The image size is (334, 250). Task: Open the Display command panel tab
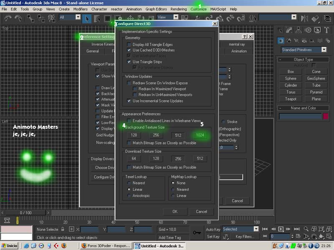coord(317,30)
